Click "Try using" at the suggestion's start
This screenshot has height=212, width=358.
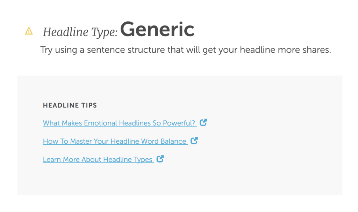[56, 50]
